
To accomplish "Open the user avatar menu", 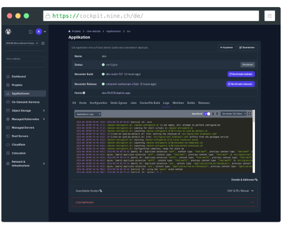I will [39, 32].
